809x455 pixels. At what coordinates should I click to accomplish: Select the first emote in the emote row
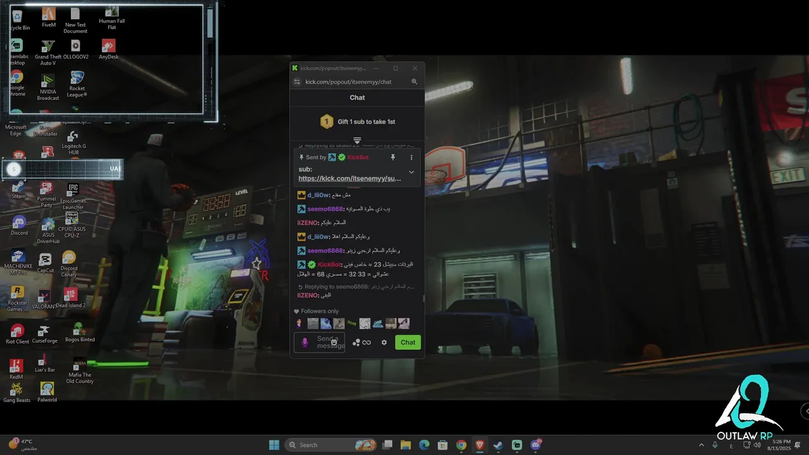(x=300, y=324)
